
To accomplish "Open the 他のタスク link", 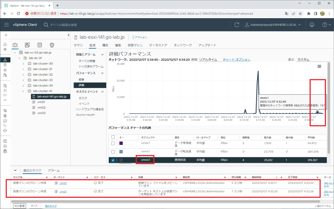I will pyautogui.click(x=51, y=206).
